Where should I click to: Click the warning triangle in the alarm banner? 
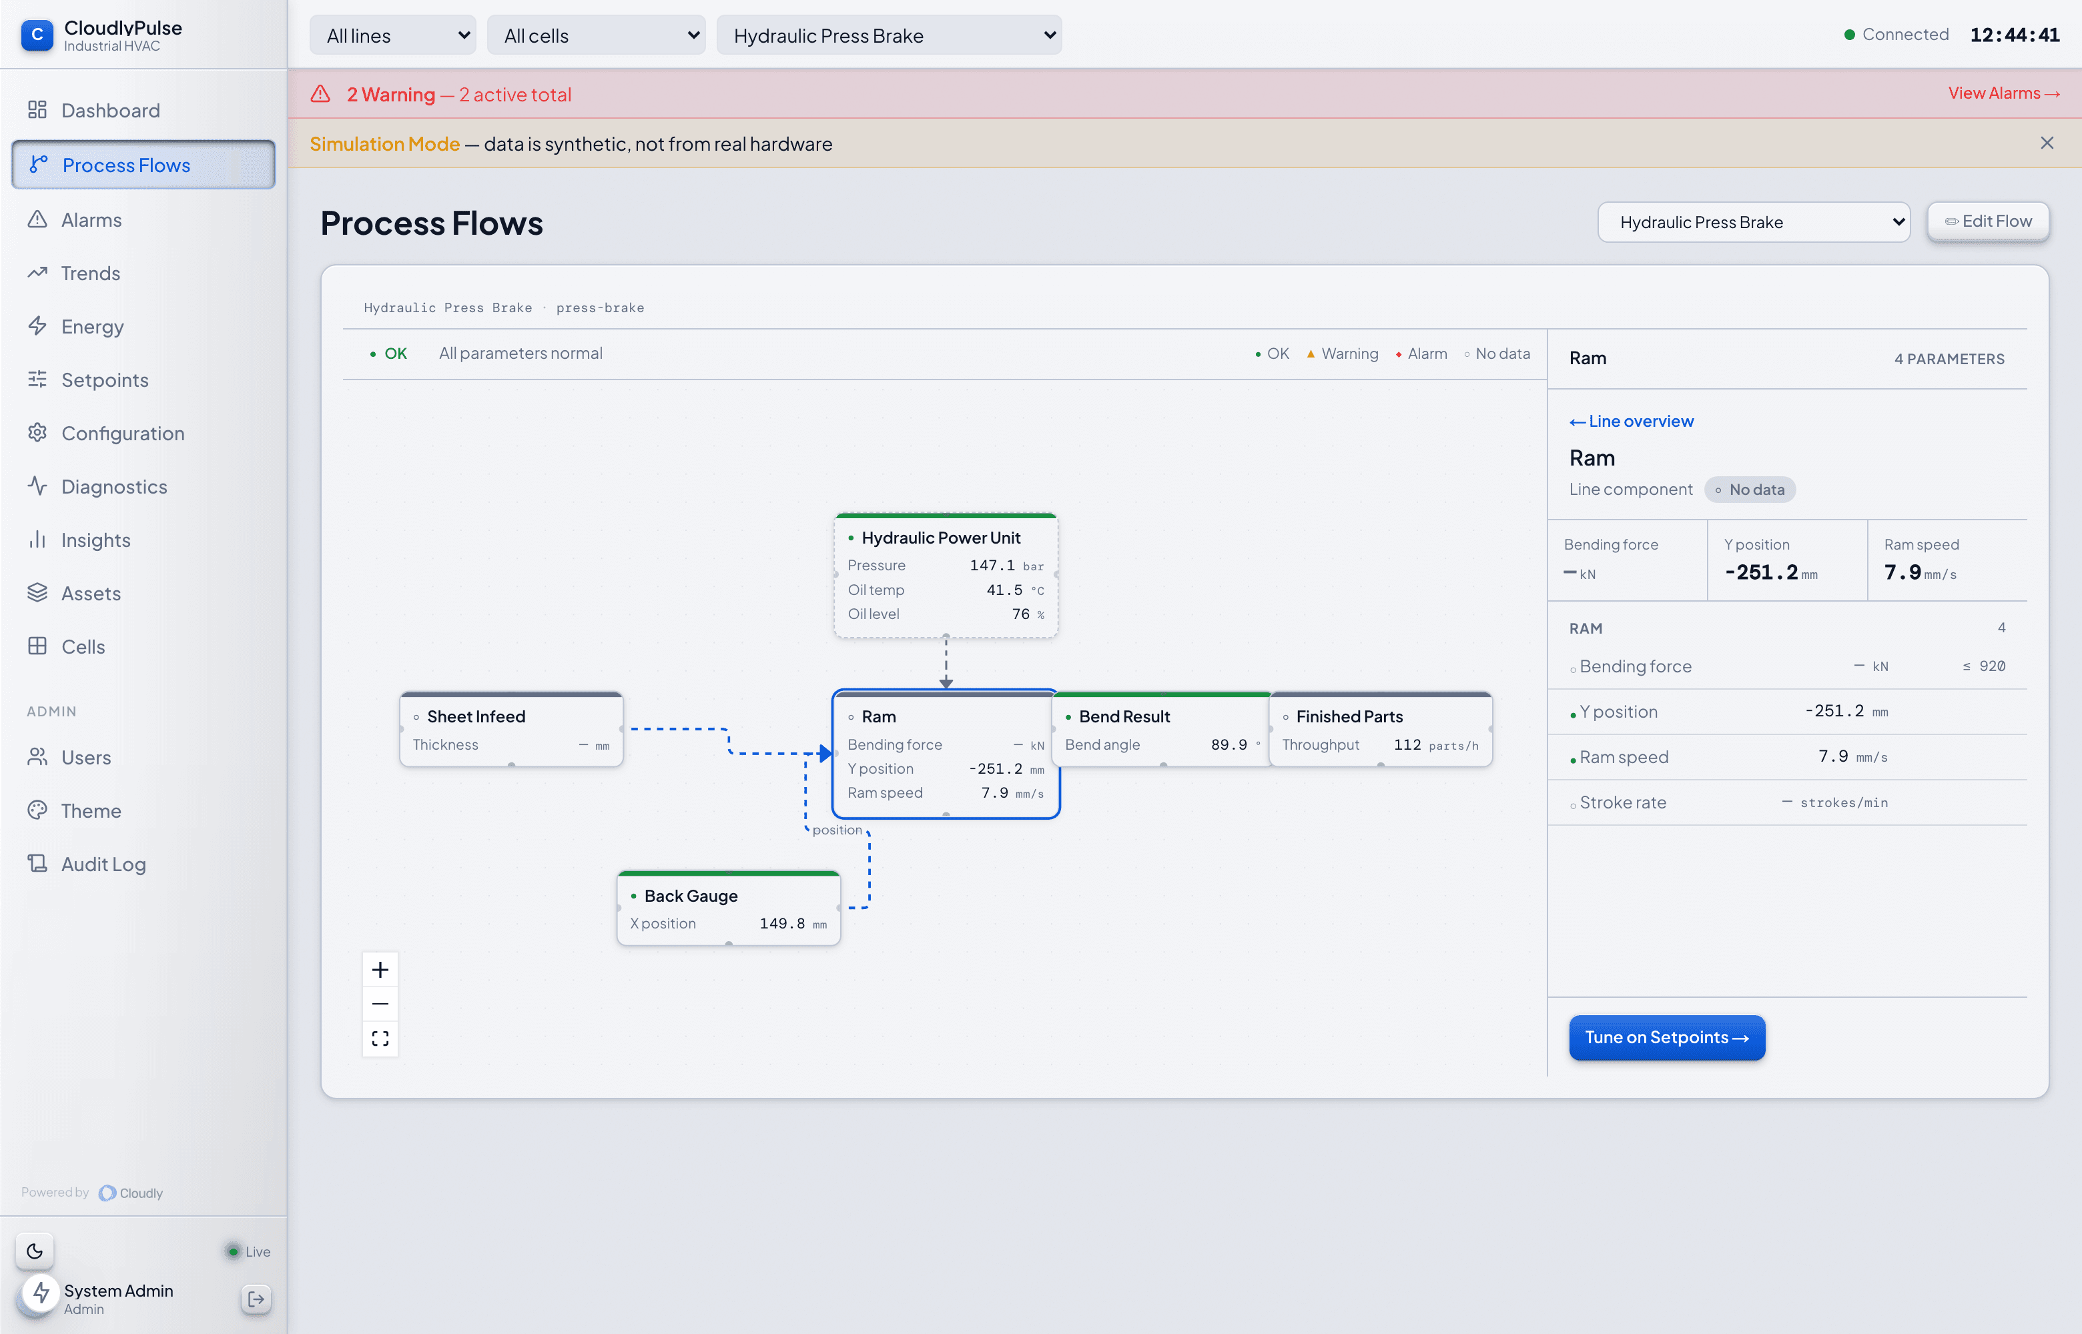point(320,93)
